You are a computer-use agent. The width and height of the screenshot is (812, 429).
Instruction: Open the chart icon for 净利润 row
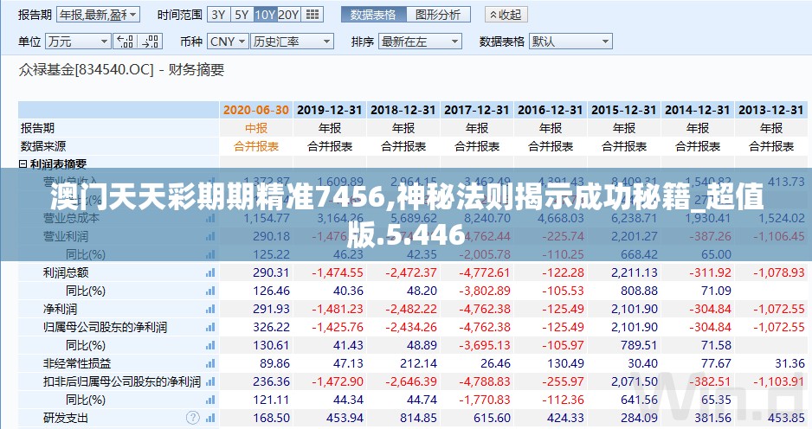pos(210,309)
